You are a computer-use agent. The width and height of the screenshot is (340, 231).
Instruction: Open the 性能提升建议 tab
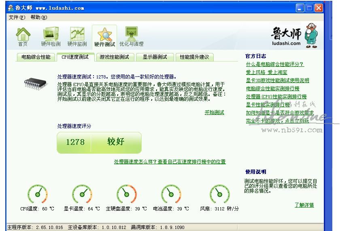(194, 57)
